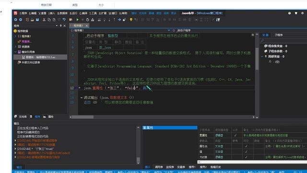
Task: Run the program with green play icon
Action: tap(78, 20)
